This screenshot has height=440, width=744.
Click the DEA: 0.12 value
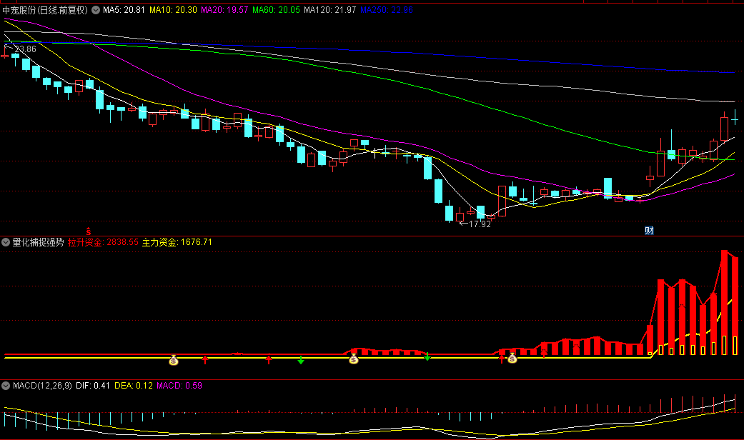pos(134,386)
